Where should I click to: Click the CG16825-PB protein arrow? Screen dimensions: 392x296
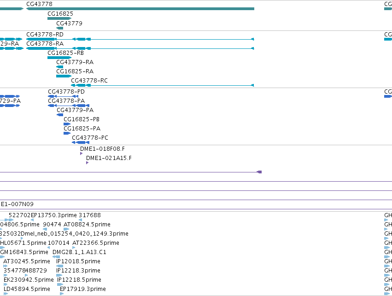pos(67,124)
